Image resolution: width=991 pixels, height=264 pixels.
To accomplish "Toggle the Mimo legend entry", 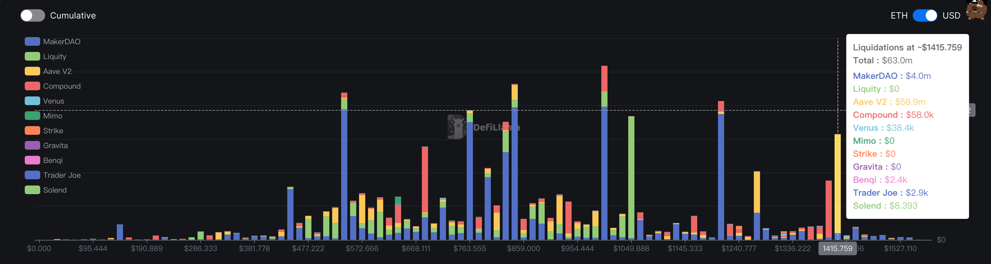I will point(44,116).
